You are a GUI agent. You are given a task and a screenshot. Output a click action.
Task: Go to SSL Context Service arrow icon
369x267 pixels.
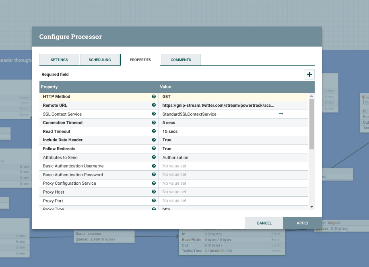pyautogui.click(x=281, y=114)
